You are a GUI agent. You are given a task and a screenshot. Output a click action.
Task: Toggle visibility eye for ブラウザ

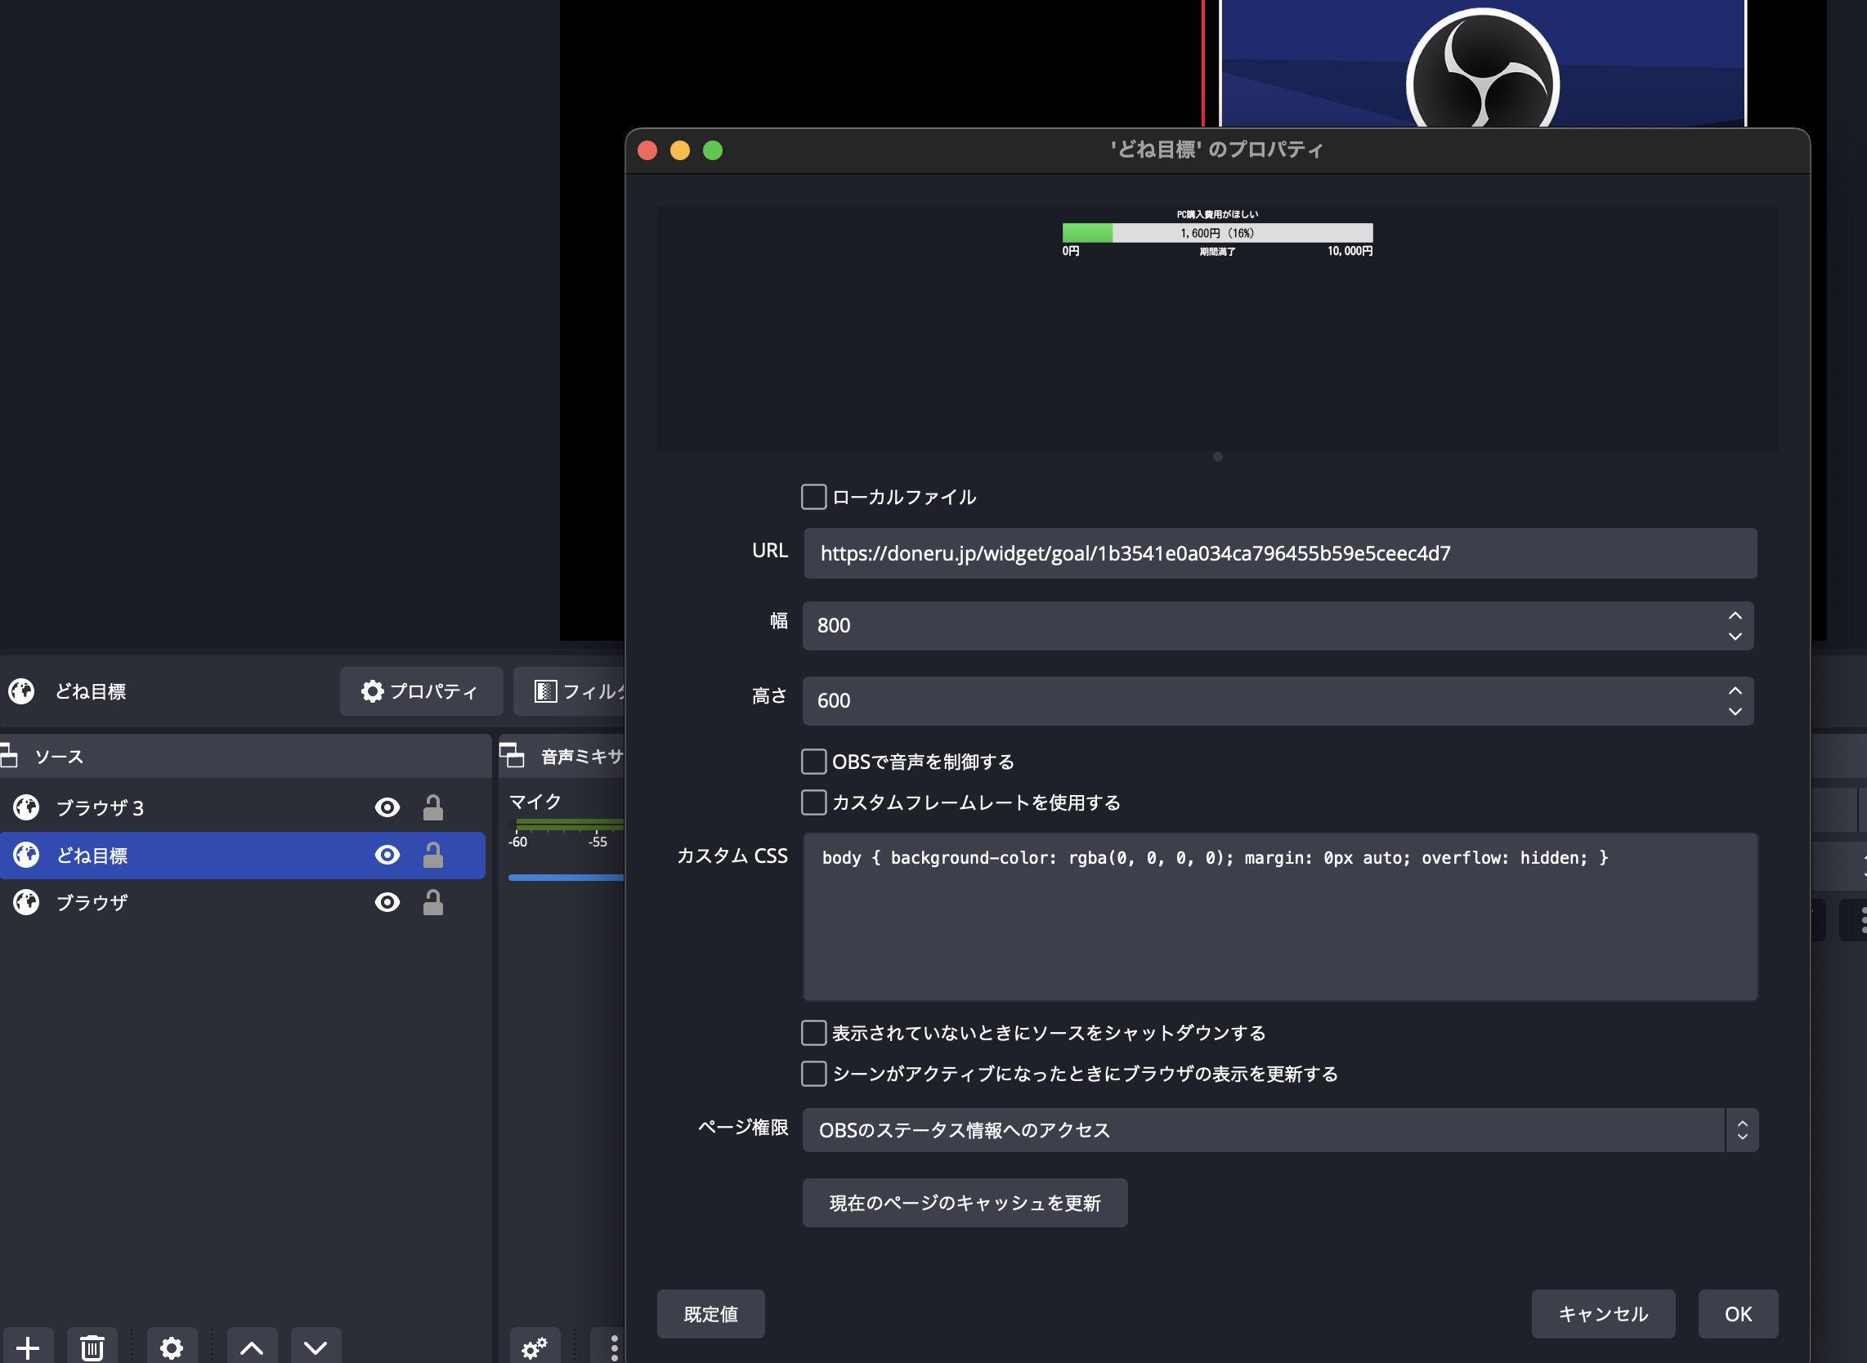(x=387, y=903)
